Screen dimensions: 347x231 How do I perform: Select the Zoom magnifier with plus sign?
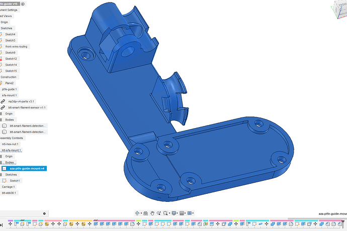pos(159,213)
